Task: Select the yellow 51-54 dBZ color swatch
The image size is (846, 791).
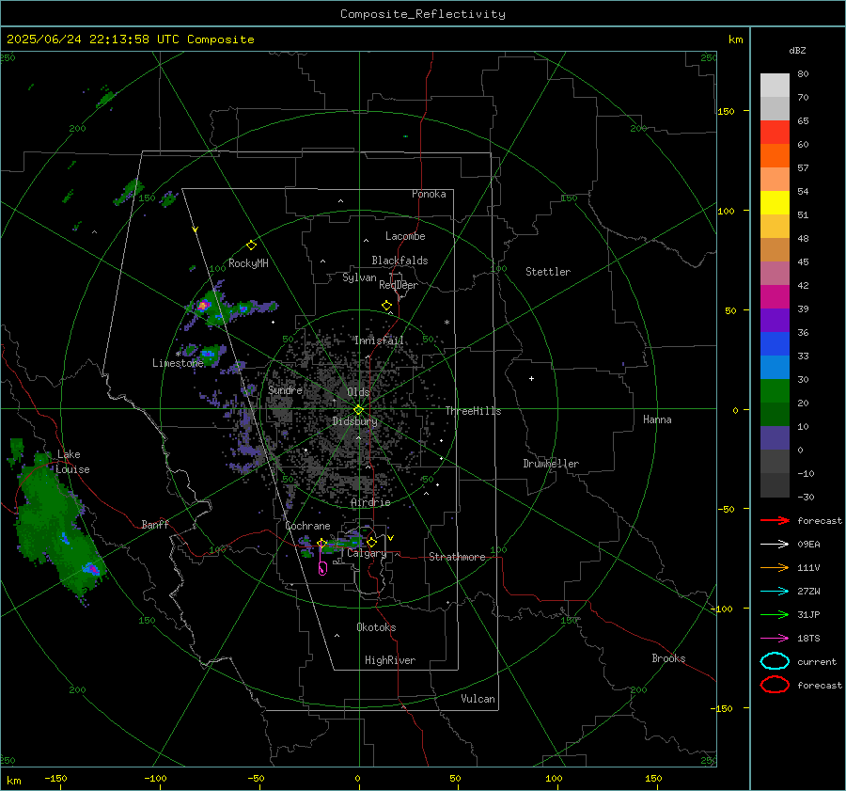Action: tap(775, 203)
